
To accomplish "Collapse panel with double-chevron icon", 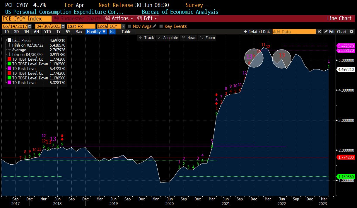I will 320,32.
